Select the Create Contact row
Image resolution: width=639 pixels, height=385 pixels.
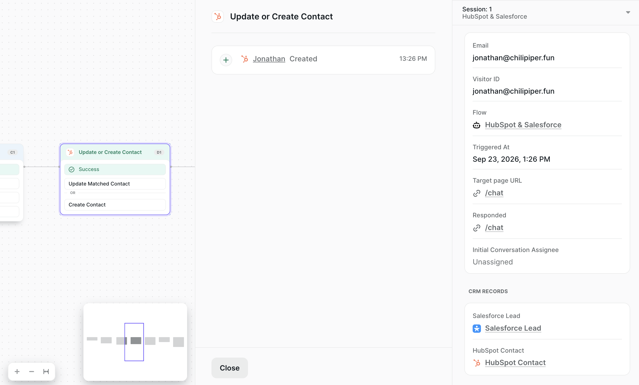click(115, 205)
